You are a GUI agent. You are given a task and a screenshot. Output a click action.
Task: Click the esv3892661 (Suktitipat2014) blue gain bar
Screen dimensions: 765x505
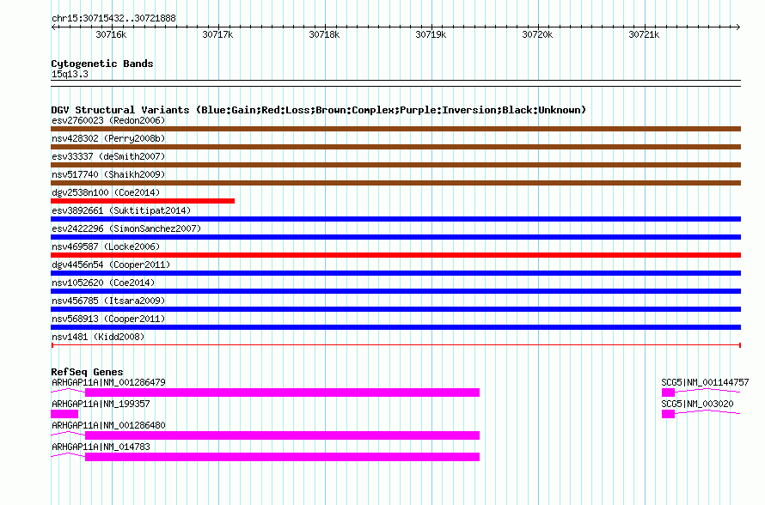coord(395,219)
